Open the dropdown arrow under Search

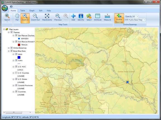point(7,22)
